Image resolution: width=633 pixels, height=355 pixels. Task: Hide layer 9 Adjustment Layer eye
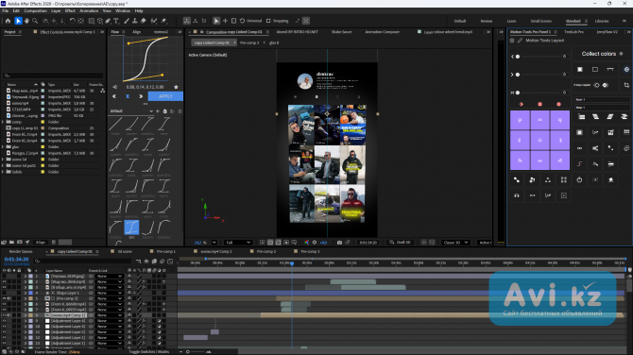(5, 321)
